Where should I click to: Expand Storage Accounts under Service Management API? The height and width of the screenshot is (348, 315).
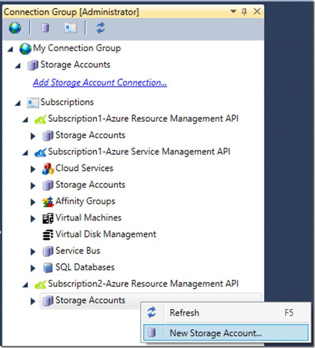coord(33,186)
